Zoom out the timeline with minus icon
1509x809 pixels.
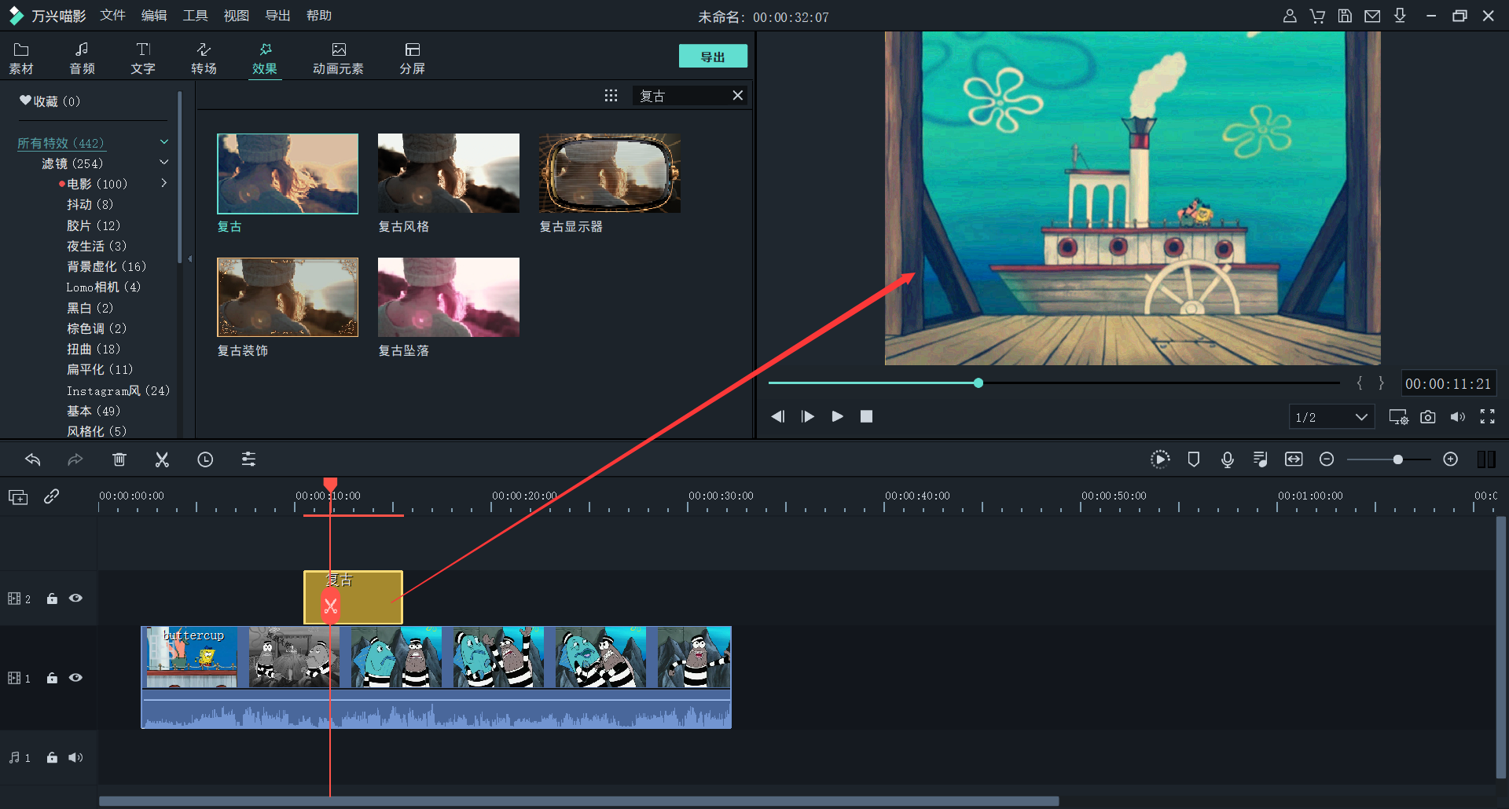1327,459
